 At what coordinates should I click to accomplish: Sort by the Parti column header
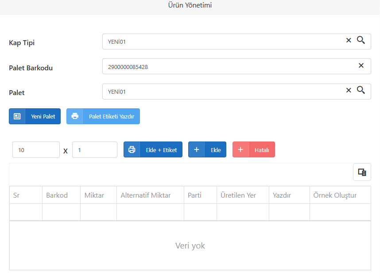pyautogui.click(x=201, y=195)
